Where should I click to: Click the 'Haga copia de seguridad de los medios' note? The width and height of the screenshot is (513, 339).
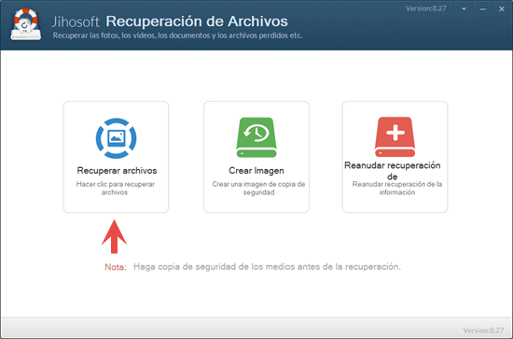click(x=267, y=266)
